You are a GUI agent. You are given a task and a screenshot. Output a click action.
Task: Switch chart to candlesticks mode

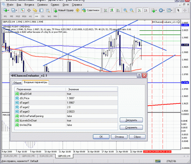tap(112, 10)
